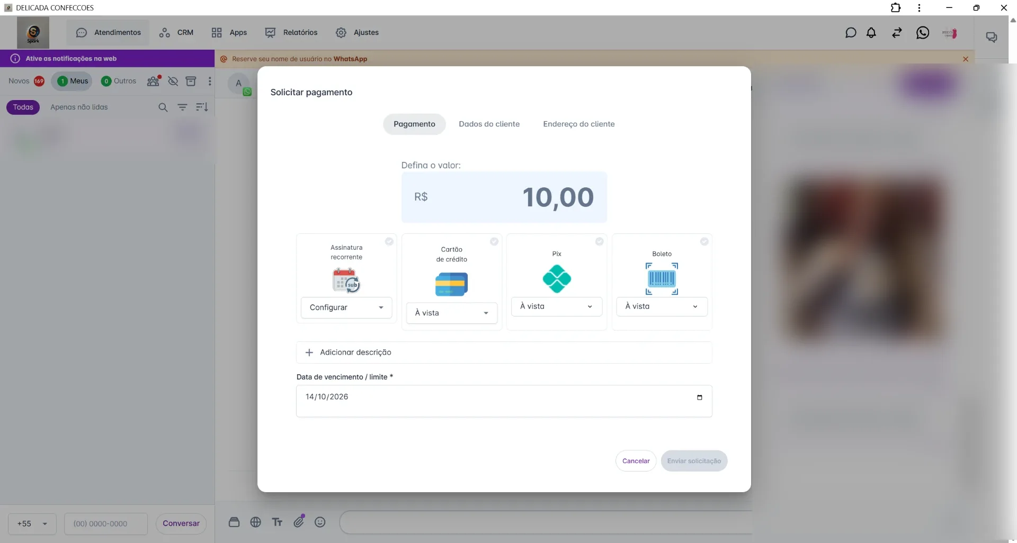
Task: Click Adicionar descrição
Action: [504, 352]
